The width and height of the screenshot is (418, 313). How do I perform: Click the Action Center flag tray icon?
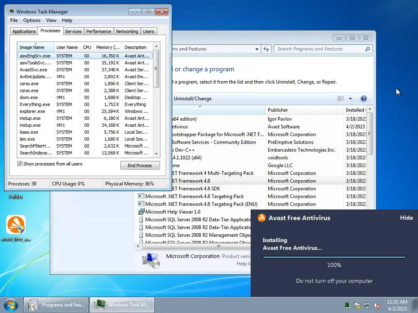[x=357, y=305]
